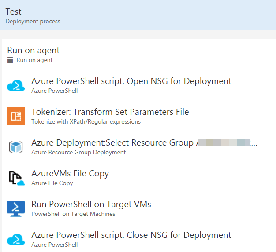The height and width of the screenshot is (252, 276).
Task: Click the Azure File Copy icon
Action: point(17,178)
